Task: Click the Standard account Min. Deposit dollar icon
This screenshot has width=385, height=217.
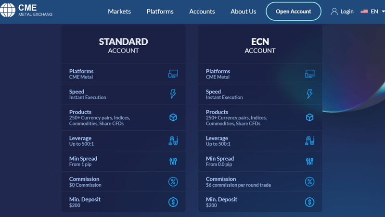Action: [x=173, y=202]
